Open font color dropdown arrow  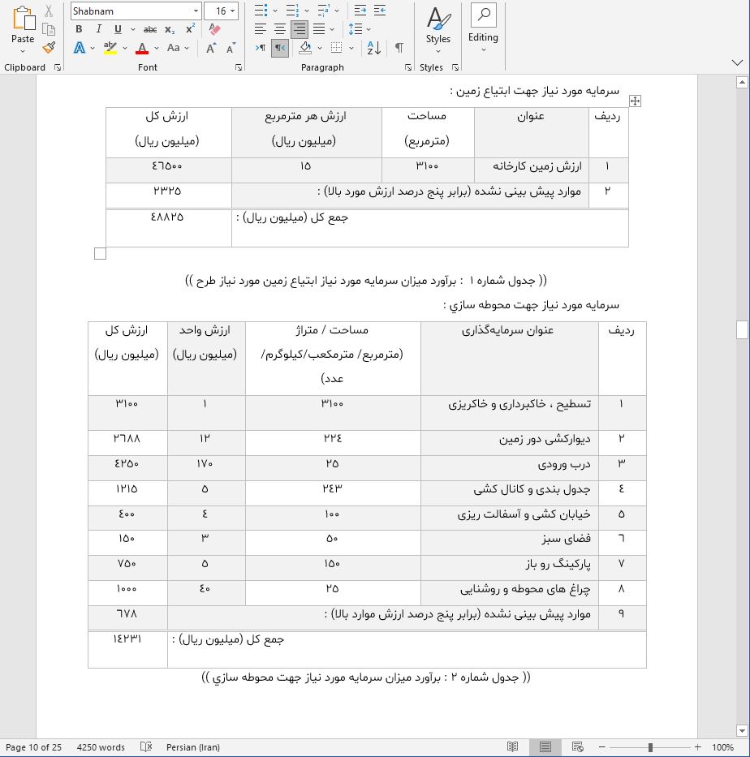(x=157, y=48)
